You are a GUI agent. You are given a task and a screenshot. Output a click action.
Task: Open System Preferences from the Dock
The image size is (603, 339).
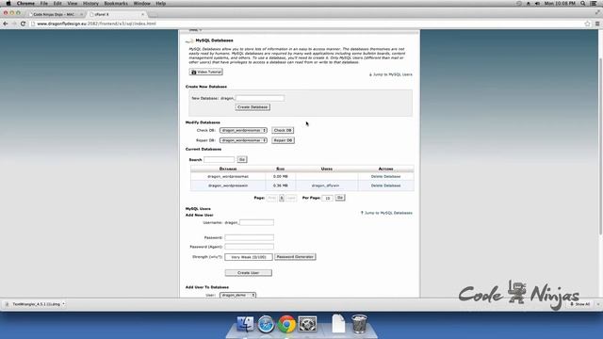click(x=307, y=324)
